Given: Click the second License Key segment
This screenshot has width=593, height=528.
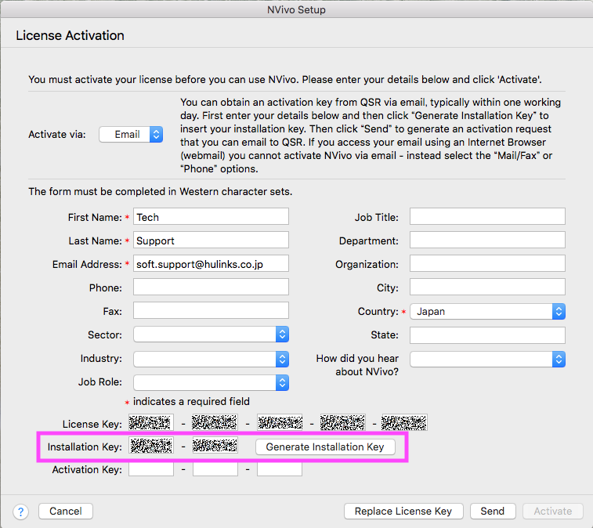Looking at the screenshot, I should coord(215,422).
